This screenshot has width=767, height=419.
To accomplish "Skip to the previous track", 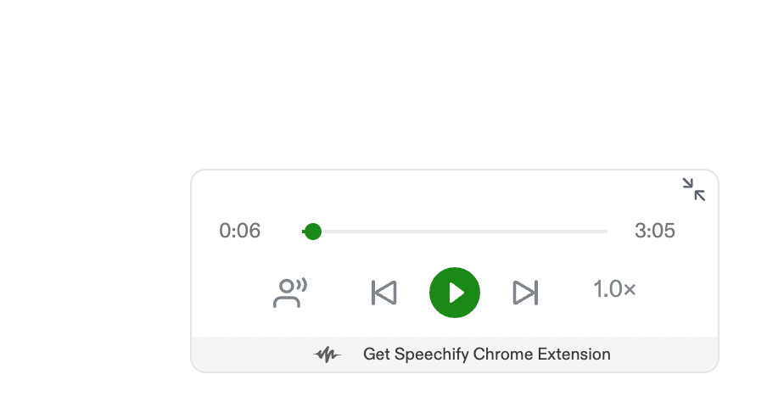I will 384,293.
